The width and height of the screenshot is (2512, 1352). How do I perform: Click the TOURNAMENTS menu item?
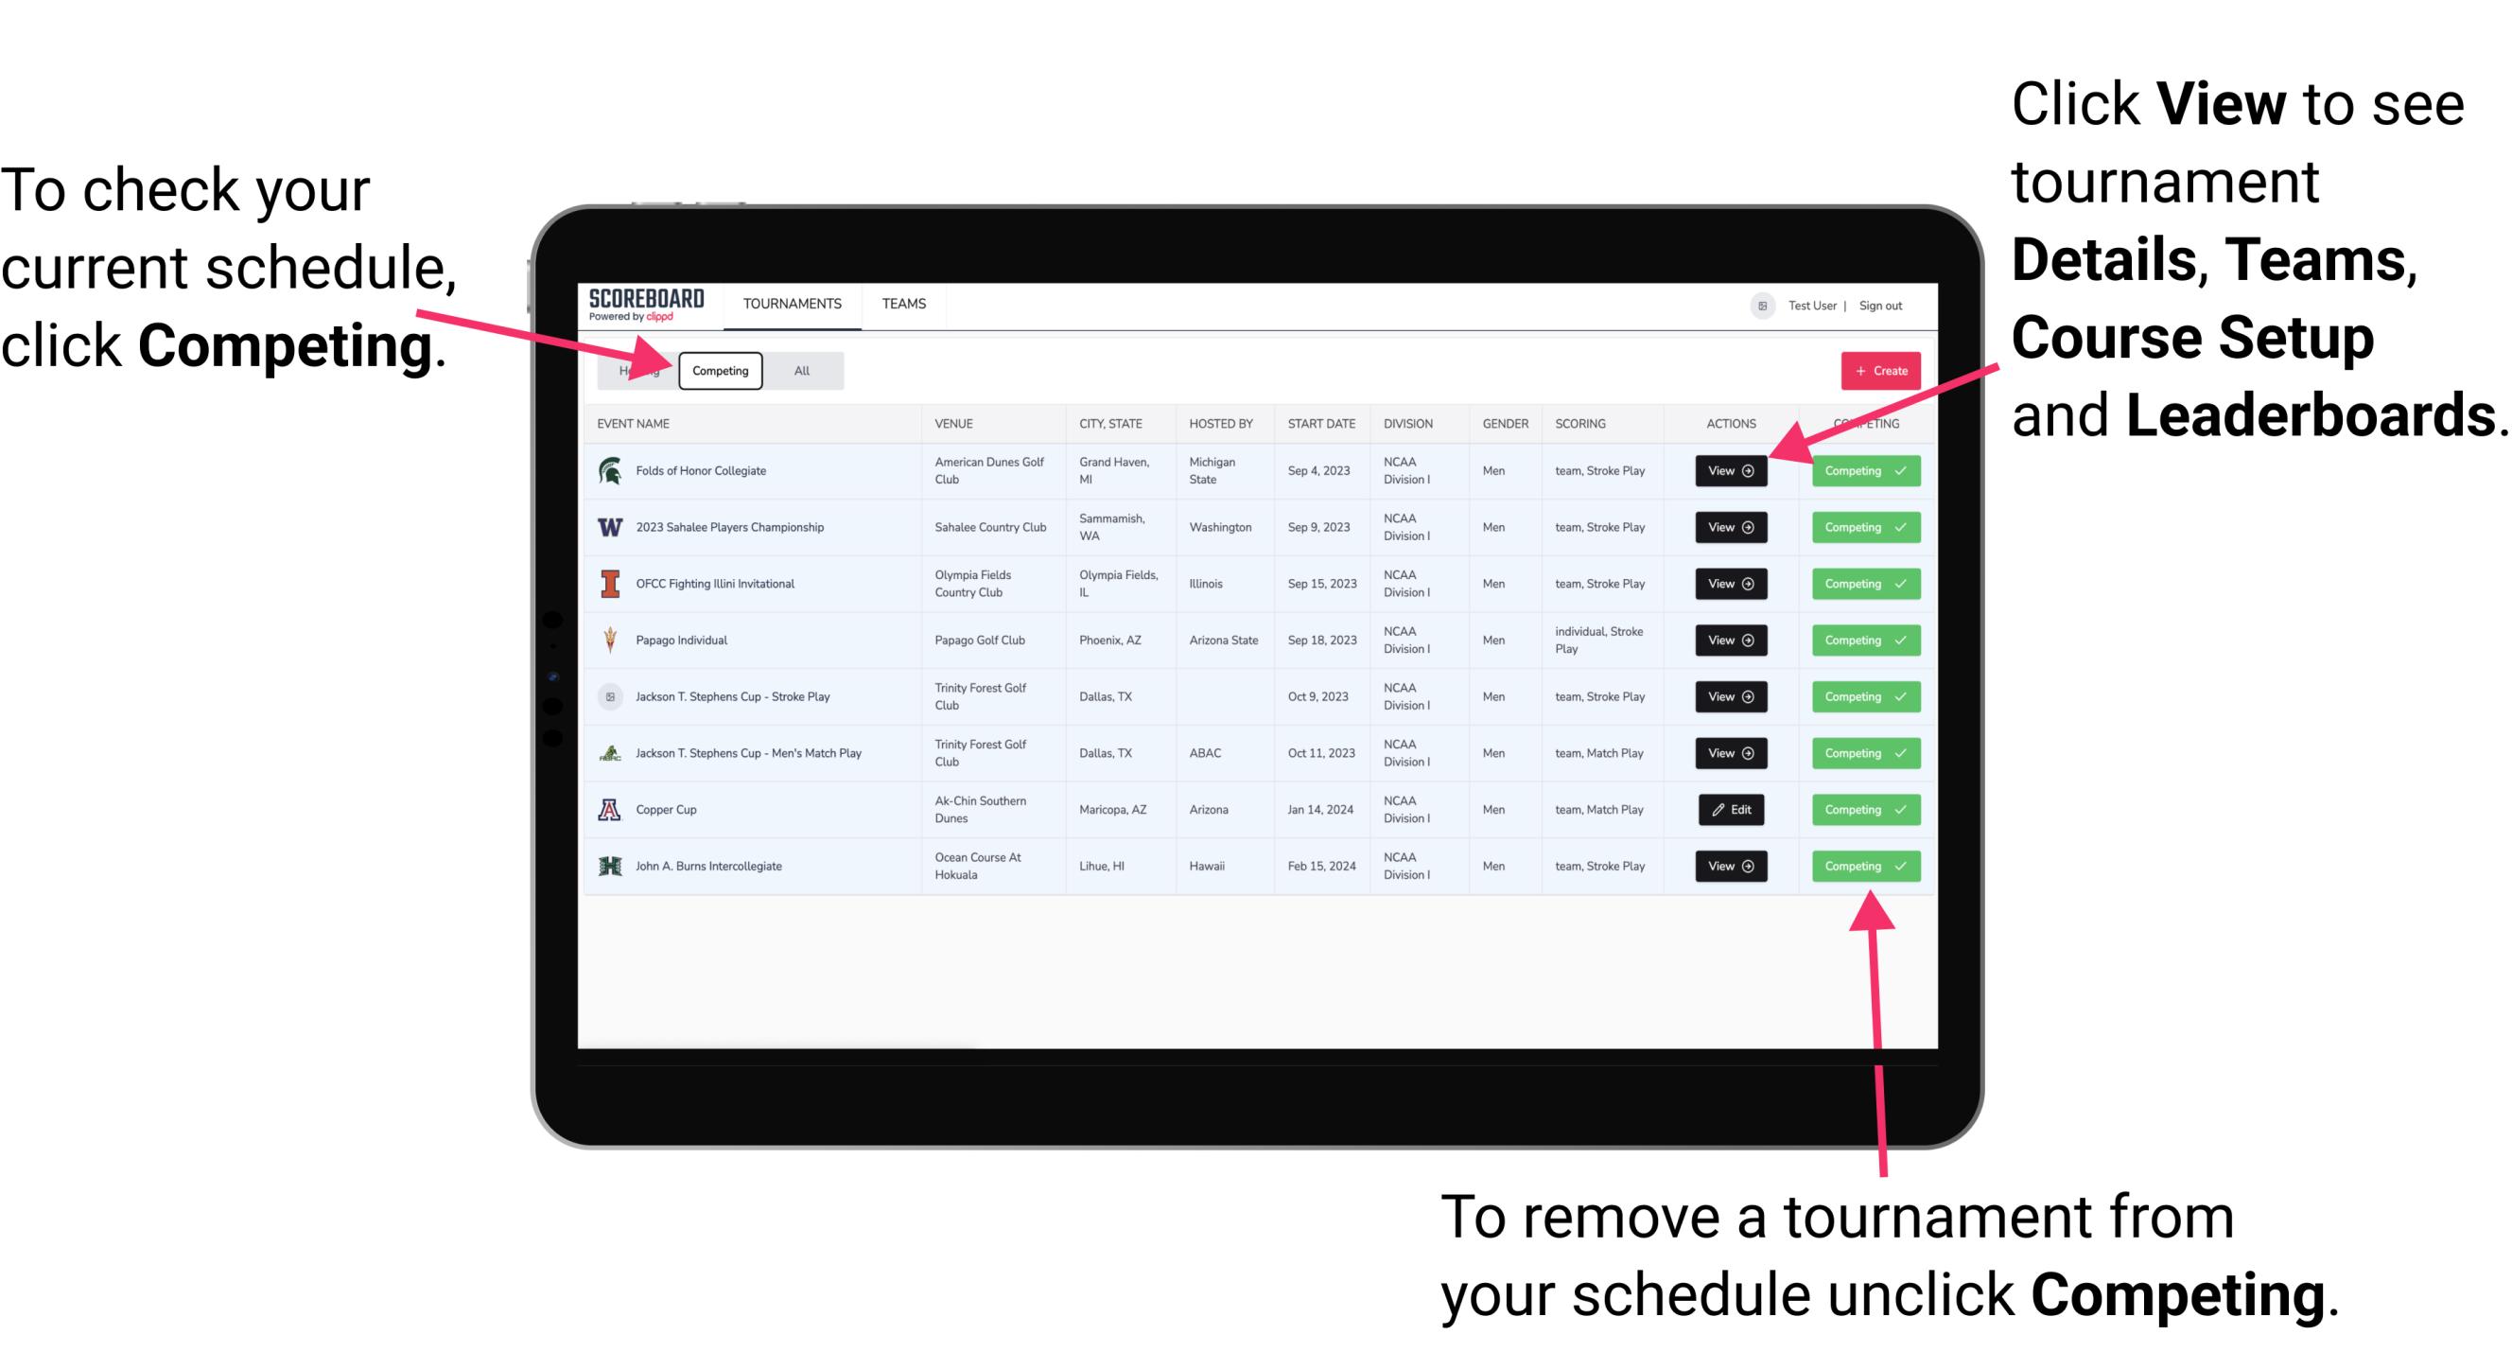click(x=792, y=303)
